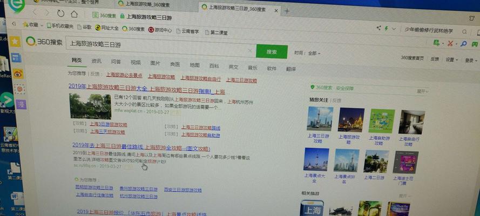480x216 pixels.
Task: Collapse the bookmarks bar arrow at left
Action: click(14, 24)
